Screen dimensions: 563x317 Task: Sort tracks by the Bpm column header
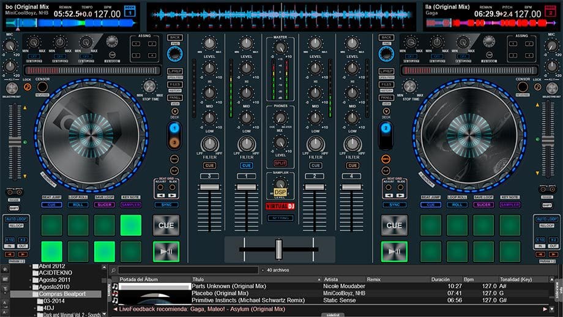[x=469, y=279]
